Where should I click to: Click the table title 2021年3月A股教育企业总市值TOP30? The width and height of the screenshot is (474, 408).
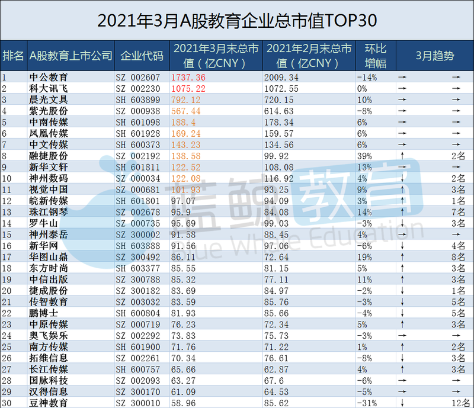(237, 21)
